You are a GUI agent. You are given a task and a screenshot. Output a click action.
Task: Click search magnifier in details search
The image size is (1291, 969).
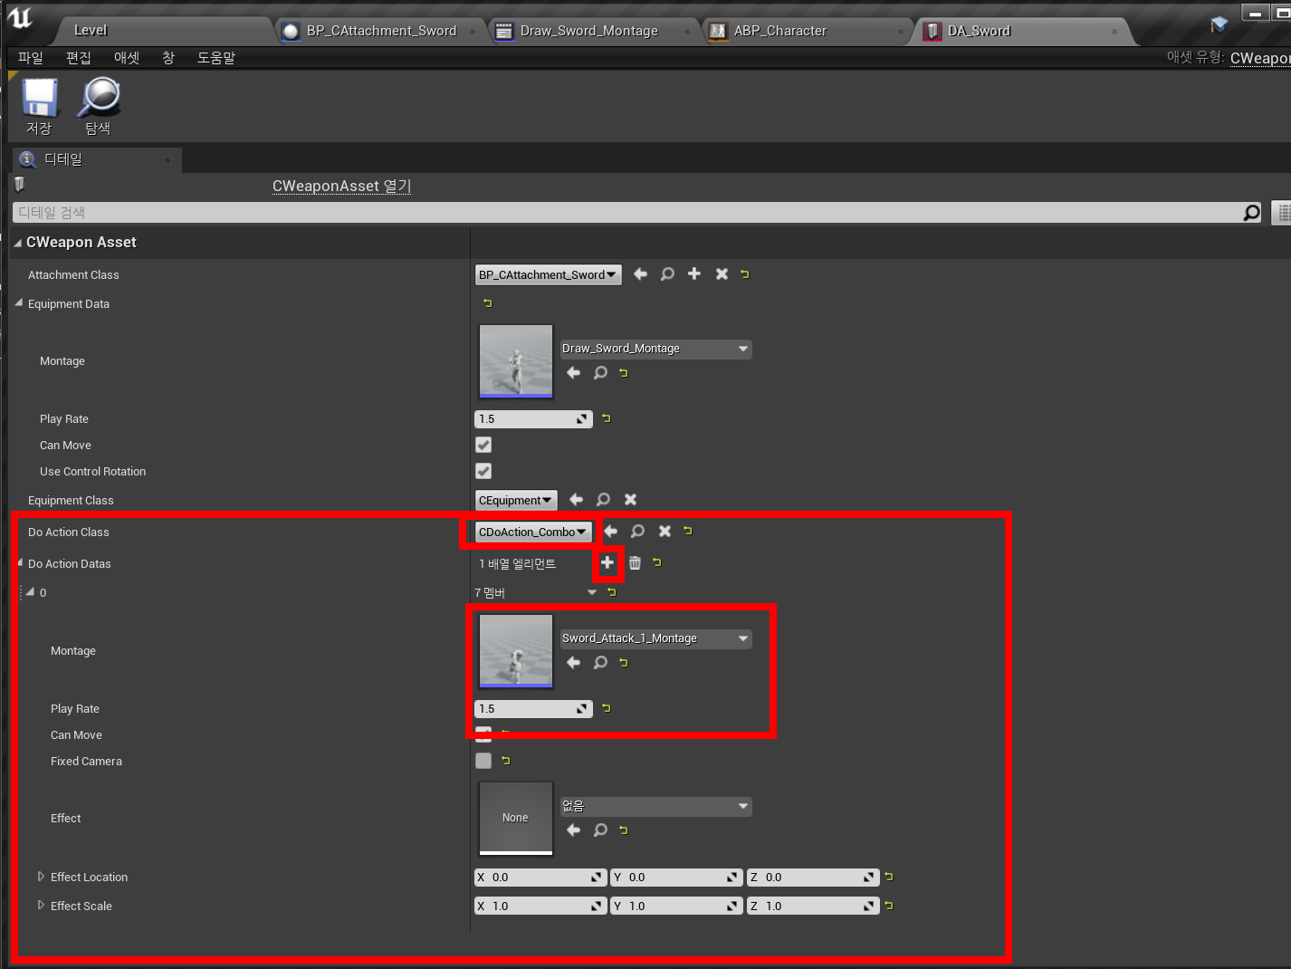pos(1251,212)
